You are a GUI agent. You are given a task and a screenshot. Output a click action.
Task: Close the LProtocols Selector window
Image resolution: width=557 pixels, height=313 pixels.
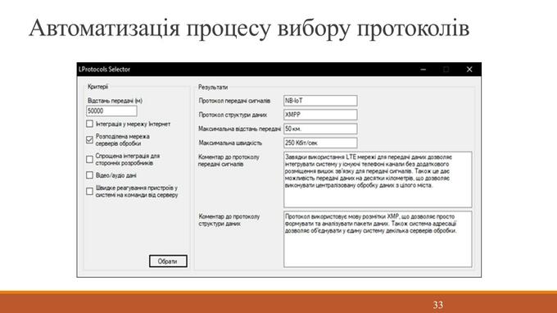pos(469,70)
